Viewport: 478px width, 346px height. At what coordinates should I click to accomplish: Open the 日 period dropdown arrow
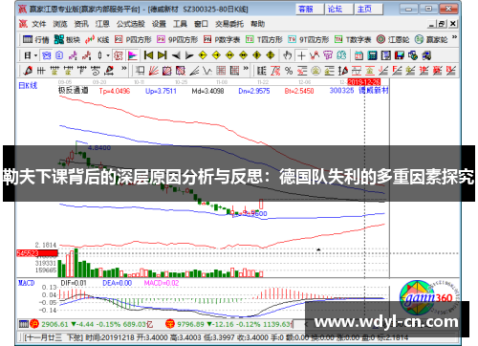(x=35, y=55)
